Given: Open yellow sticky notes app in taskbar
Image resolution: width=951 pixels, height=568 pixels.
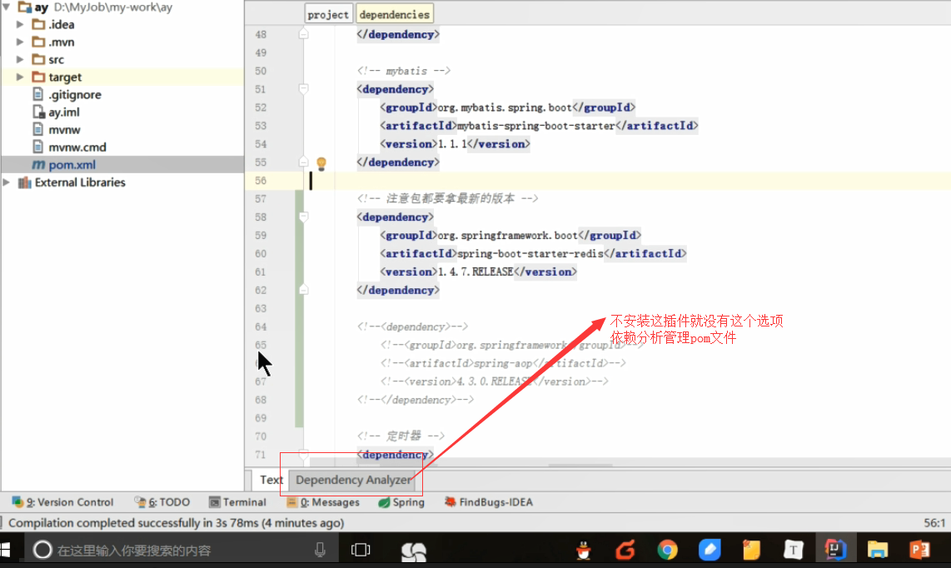Looking at the screenshot, I should (751, 551).
